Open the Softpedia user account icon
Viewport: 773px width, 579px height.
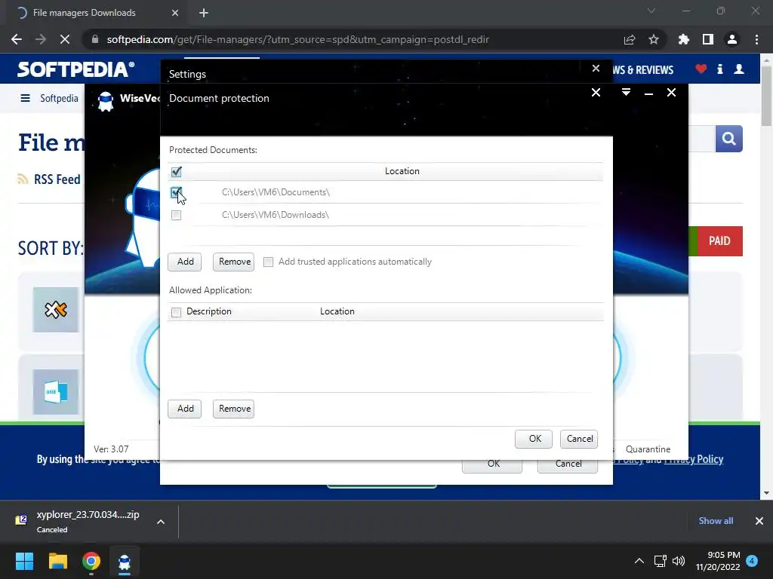coord(739,69)
